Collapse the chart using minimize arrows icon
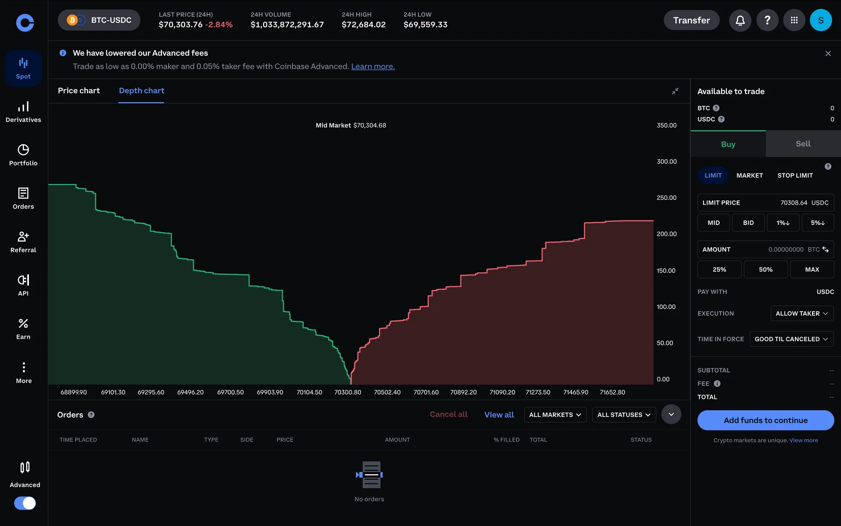The image size is (841, 526). point(675,91)
